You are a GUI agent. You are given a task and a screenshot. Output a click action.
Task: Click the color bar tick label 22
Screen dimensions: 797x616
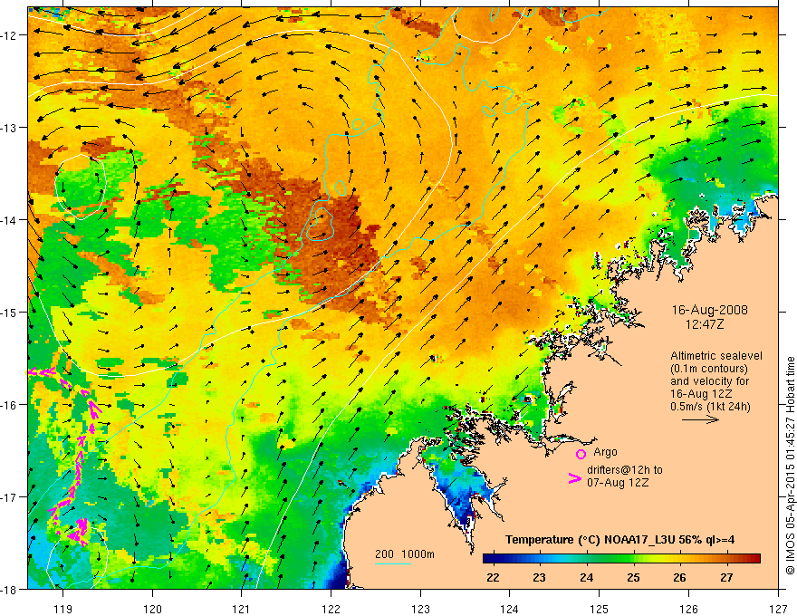493,578
